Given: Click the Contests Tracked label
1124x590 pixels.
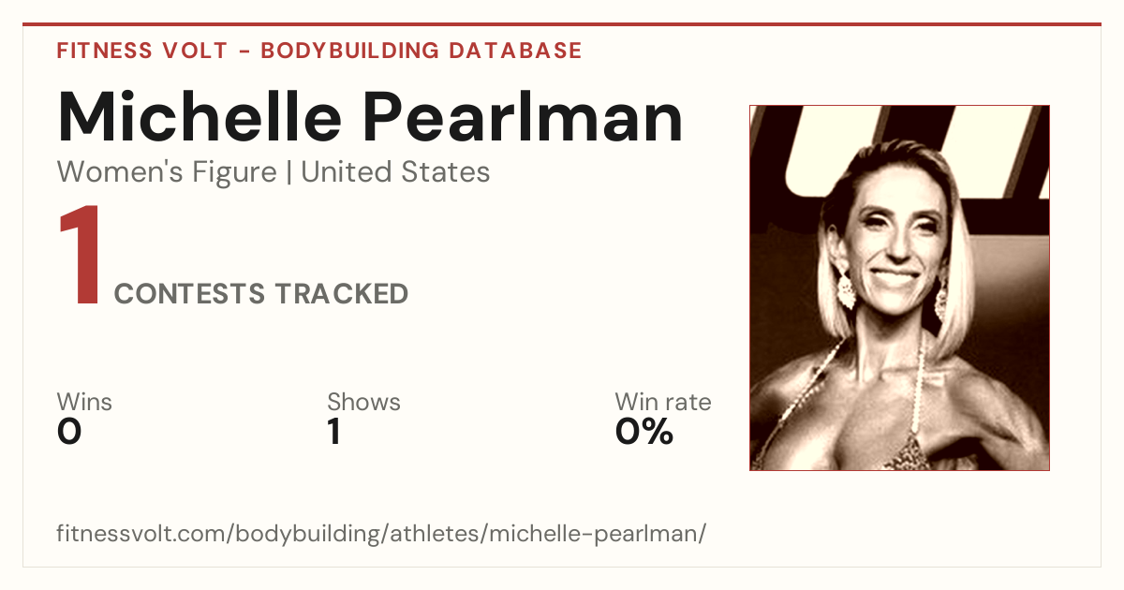Looking at the screenshot, I should (x=261, y=294).
